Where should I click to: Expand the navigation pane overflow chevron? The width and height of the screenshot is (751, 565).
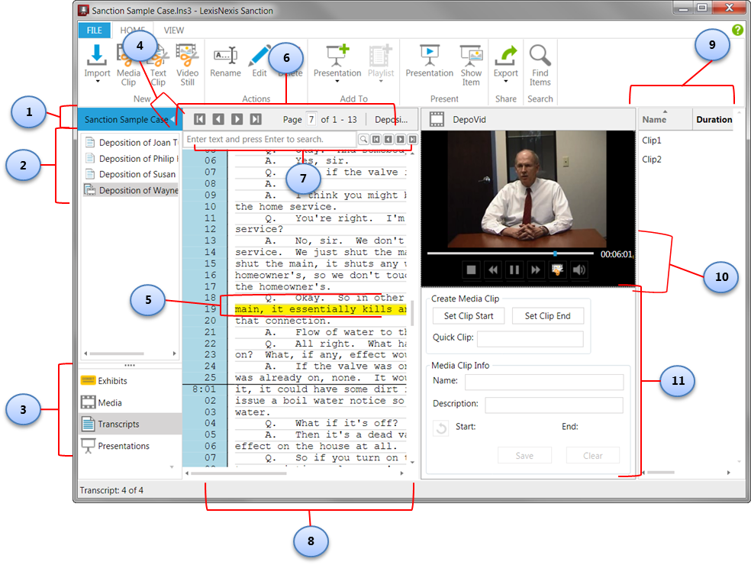pos(172,467)
